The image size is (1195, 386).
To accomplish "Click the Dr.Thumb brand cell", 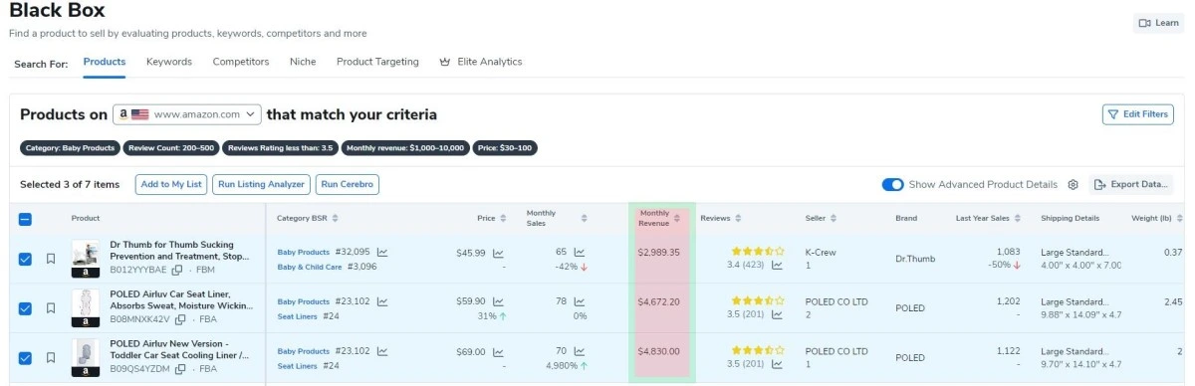I will pyautogui.click(x=915, y=259).
